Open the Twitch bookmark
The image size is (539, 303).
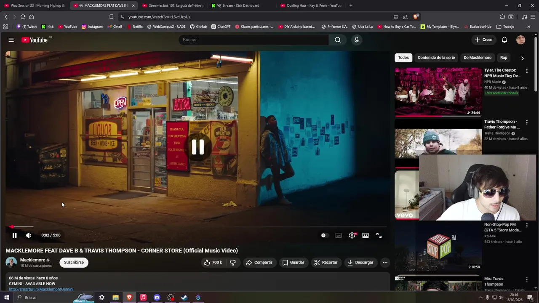pos(27,27)
